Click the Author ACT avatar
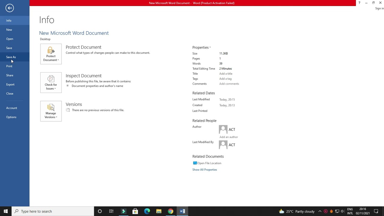The image size is (384, 216). 223,129
